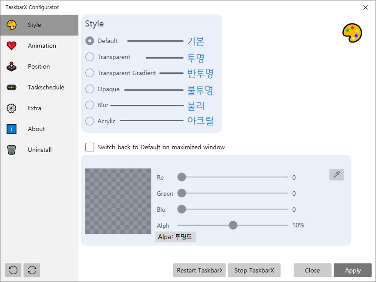Screen dimensions: 376x282
Task: Click the Korean label 아크릴
Action: click(200, 121)
